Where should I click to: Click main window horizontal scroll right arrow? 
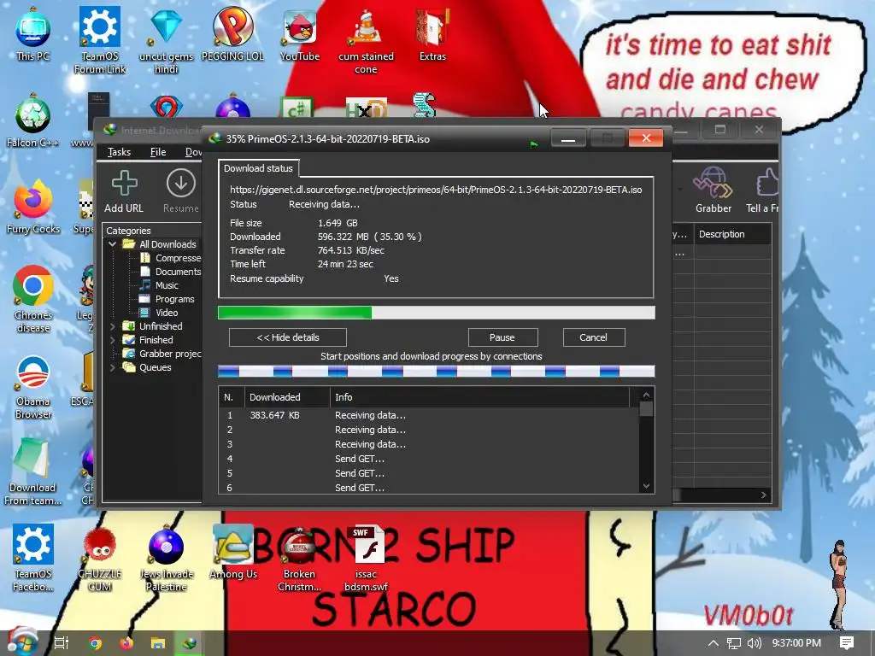coord(764,495)
